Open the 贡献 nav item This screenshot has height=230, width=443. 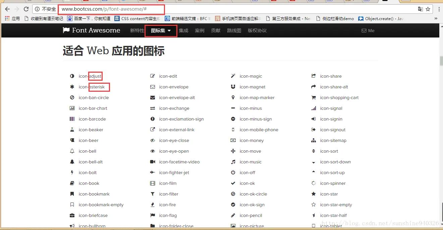click(x=216, y=30)
